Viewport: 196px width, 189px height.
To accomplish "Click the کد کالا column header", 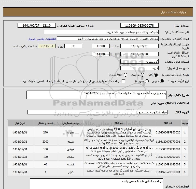I will coord(168,123).
